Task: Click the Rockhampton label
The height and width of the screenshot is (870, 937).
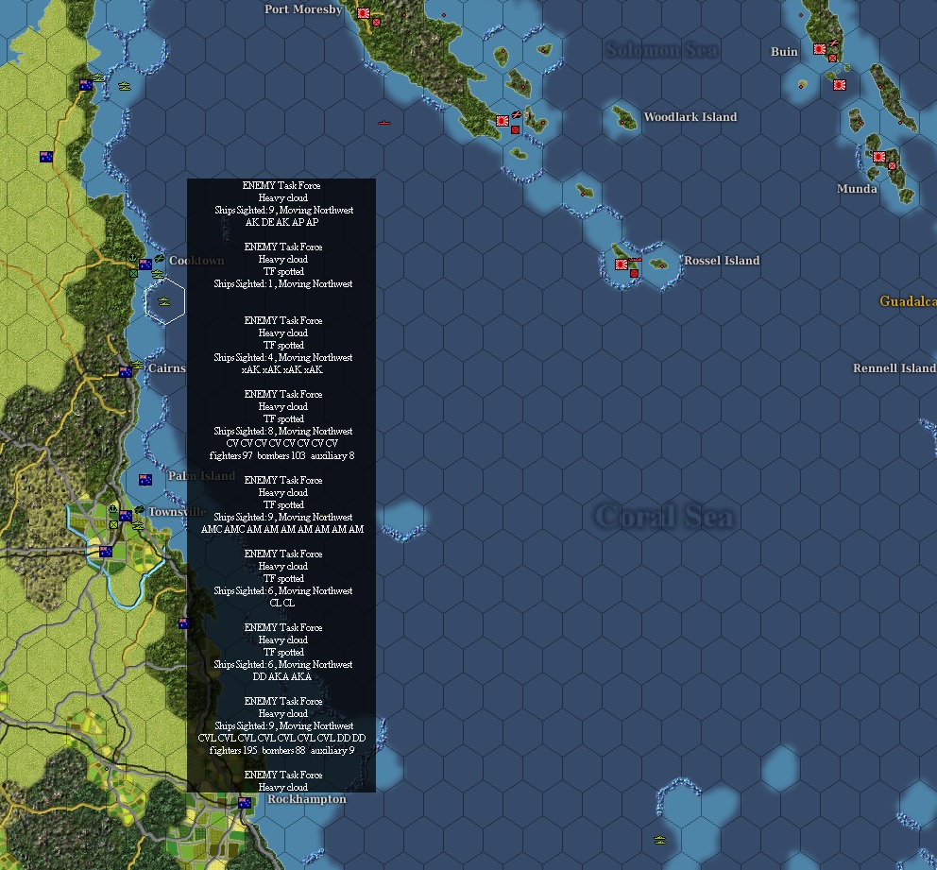Action: [x=307, y=799]
